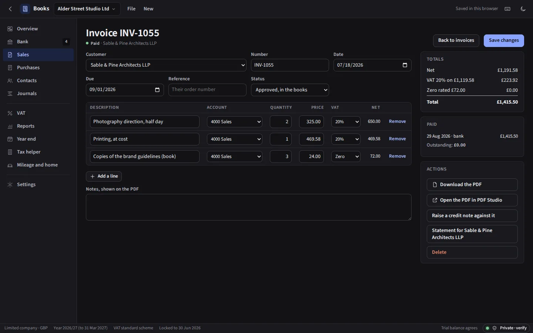Image resolution: width=533 pixels, height=333 pixels.
Task: Click the Notes shown on the PDF textarea
Action: (249, 207)
